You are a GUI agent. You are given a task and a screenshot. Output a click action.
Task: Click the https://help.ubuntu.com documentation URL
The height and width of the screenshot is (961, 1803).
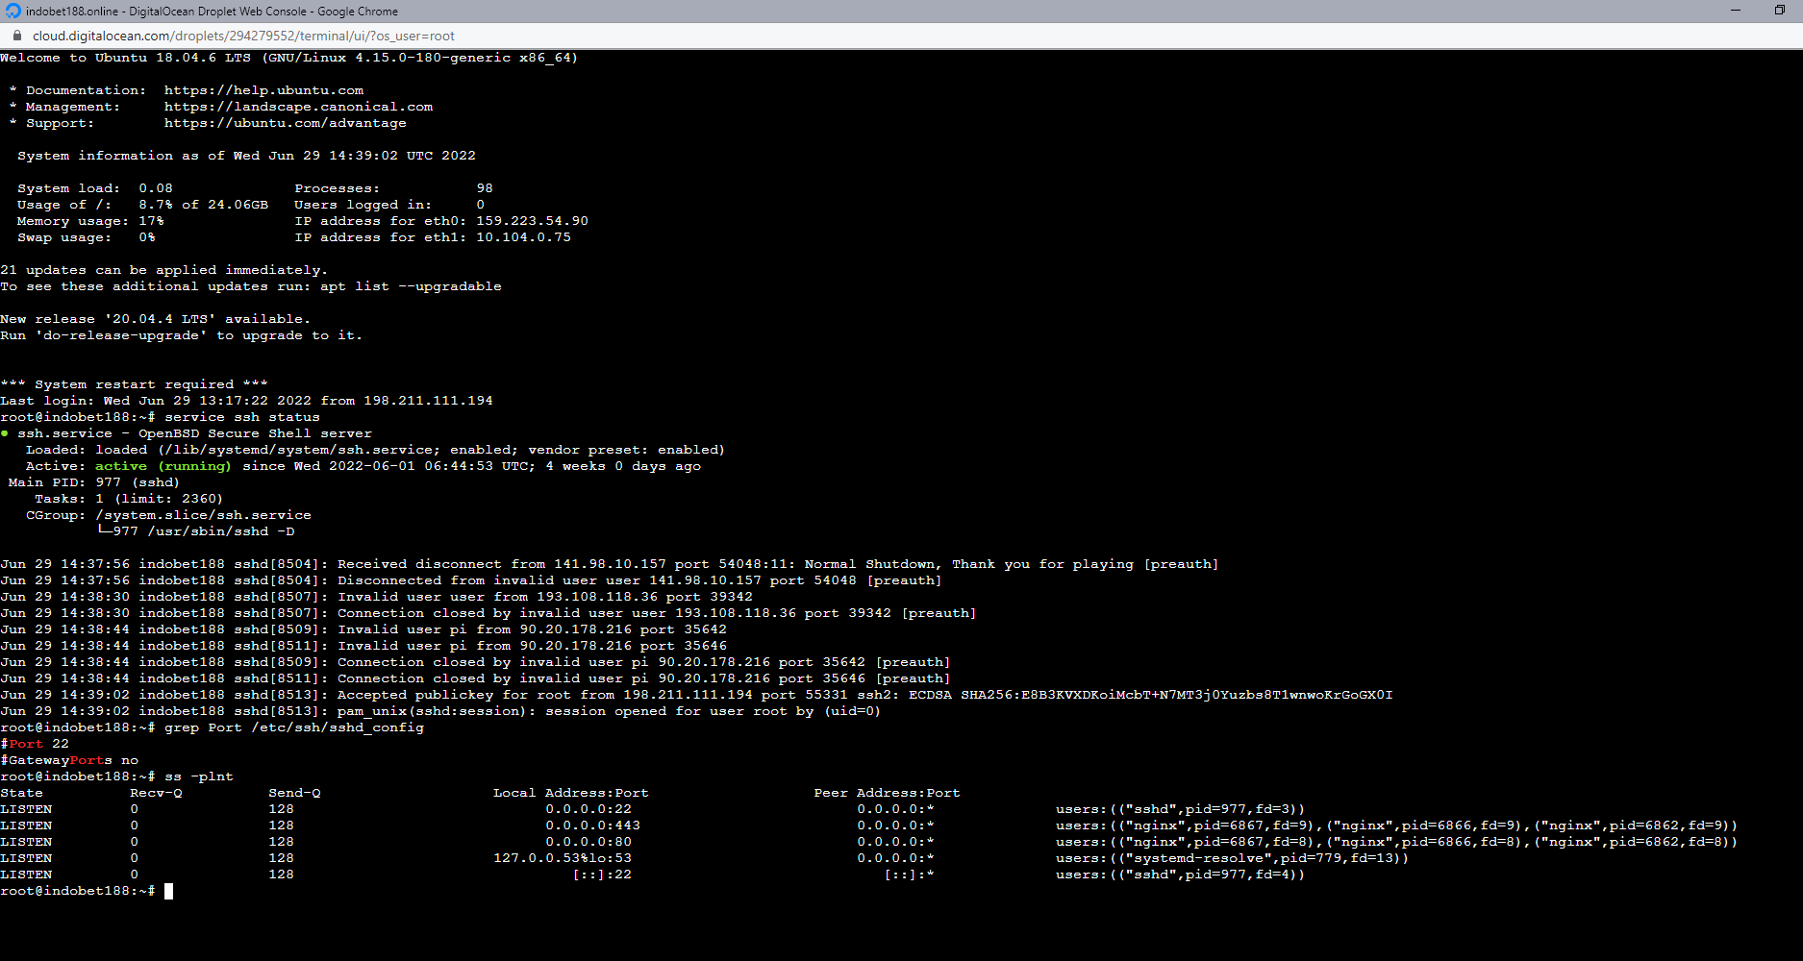pyautogui.click(x=263, y=90)
